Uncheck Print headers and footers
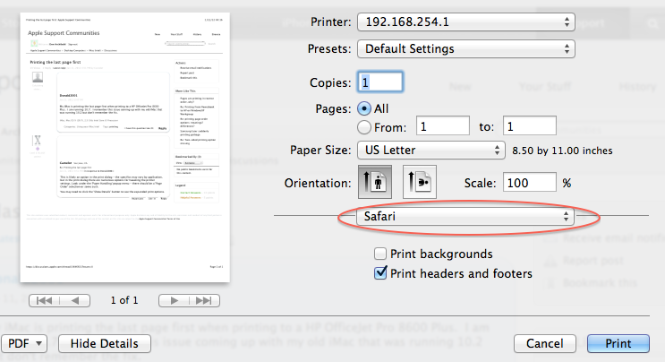This screenshot has height=362, width=665. tap(380, 273)
